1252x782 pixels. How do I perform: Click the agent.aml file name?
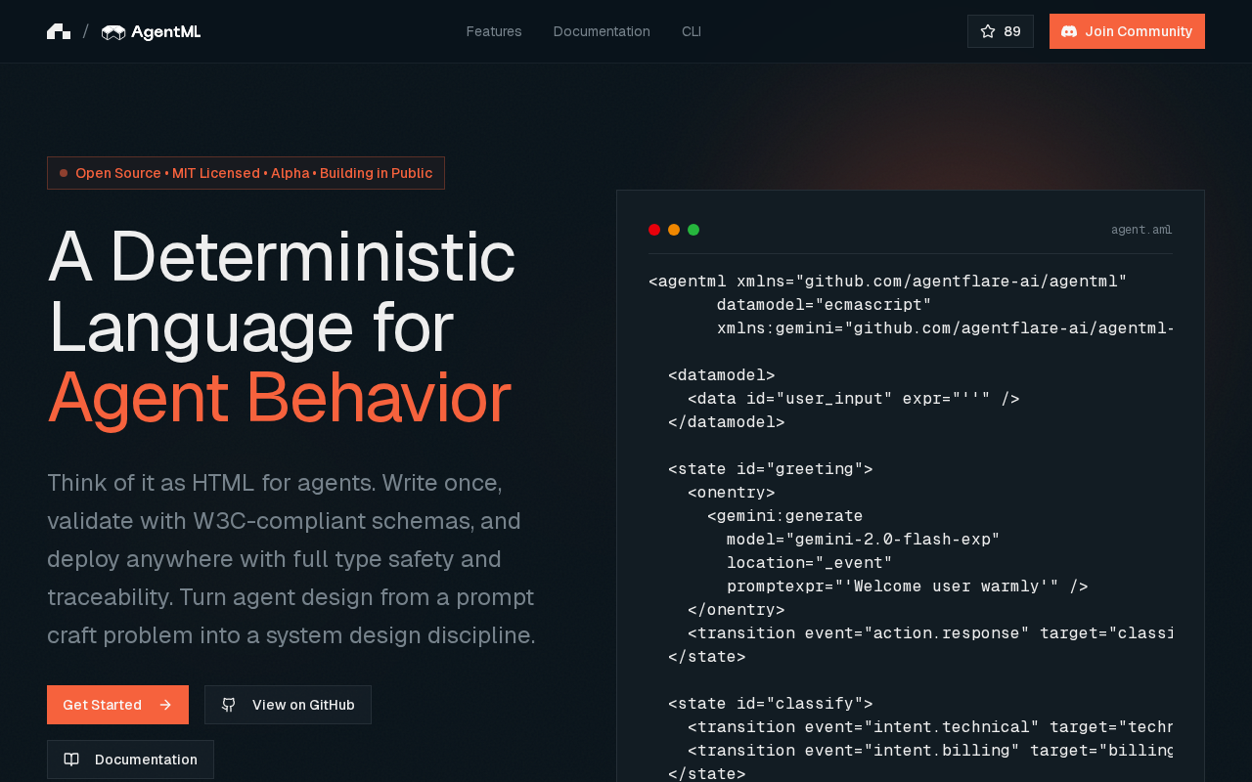point(1141,230)
